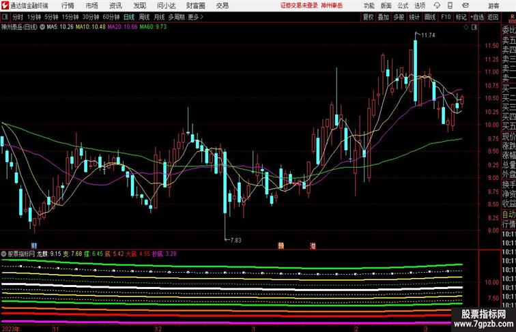Open the 资讯 menu

[x=115, y=5]
